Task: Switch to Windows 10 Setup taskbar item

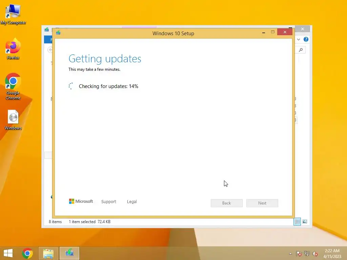Action: pos(69,253)
